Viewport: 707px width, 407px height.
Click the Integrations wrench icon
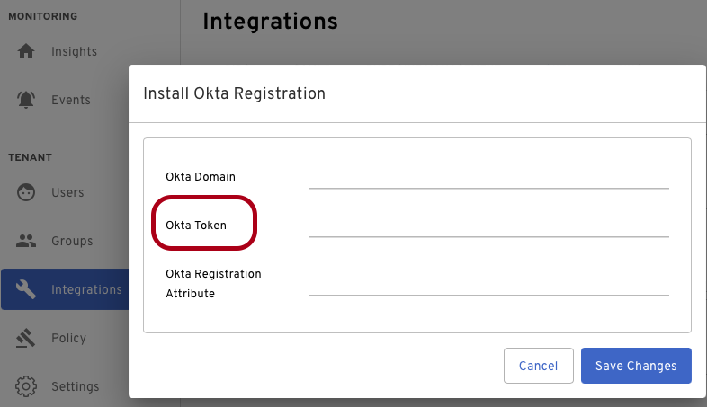26,289
